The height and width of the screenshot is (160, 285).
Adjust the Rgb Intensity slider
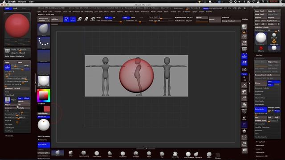click(109, 21)
